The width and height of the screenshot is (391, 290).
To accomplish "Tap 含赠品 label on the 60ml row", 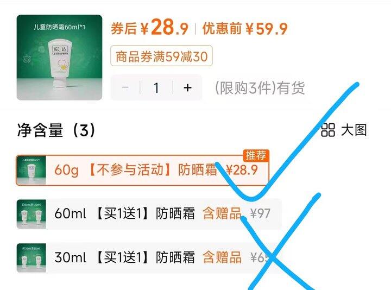I will click(222, 213).
